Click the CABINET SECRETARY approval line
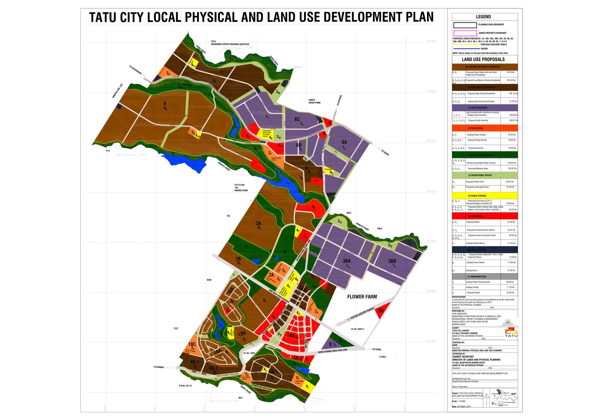This screenshot has height=420, width=594. pyautogui.click(x=463, y=357)
